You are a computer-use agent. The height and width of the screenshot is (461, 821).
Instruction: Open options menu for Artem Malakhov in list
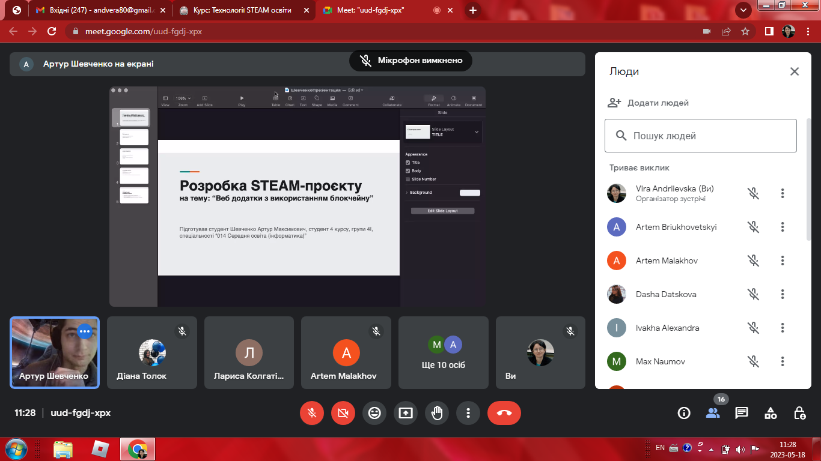pos(783,261)
